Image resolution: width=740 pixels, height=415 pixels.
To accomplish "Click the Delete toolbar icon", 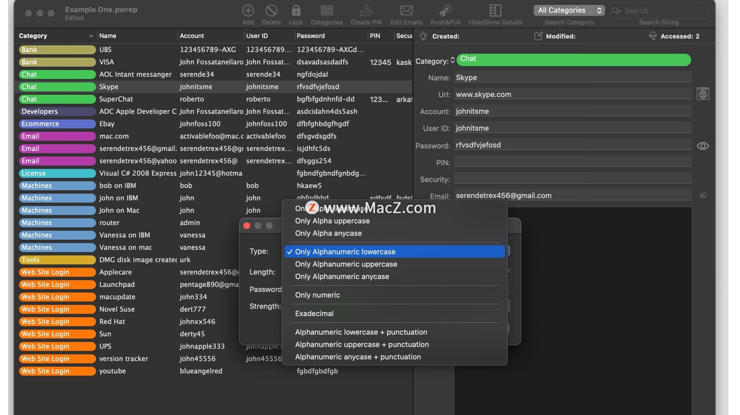I will [271, 10].
